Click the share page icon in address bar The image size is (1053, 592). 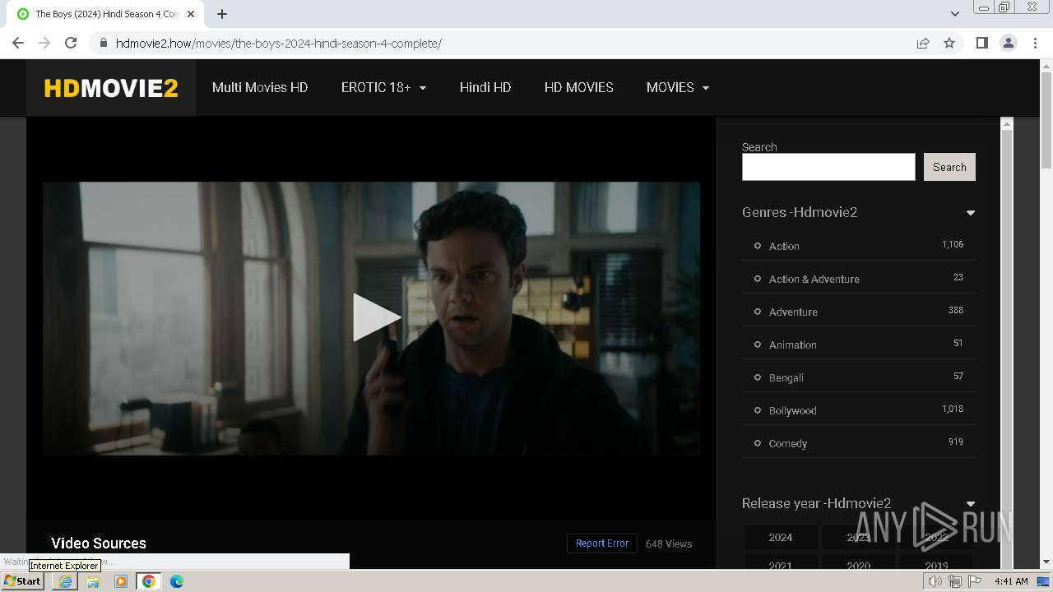pos(923,43)
